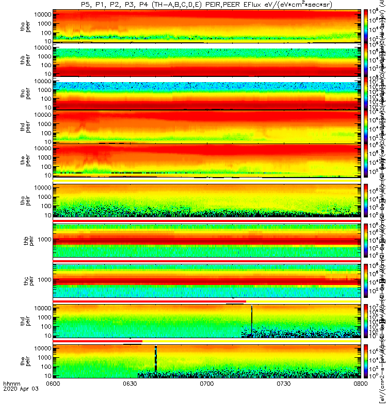Click the red mode bar above thb peir
This screenshot has height=413, width=387.
click(x=207, y=221)
